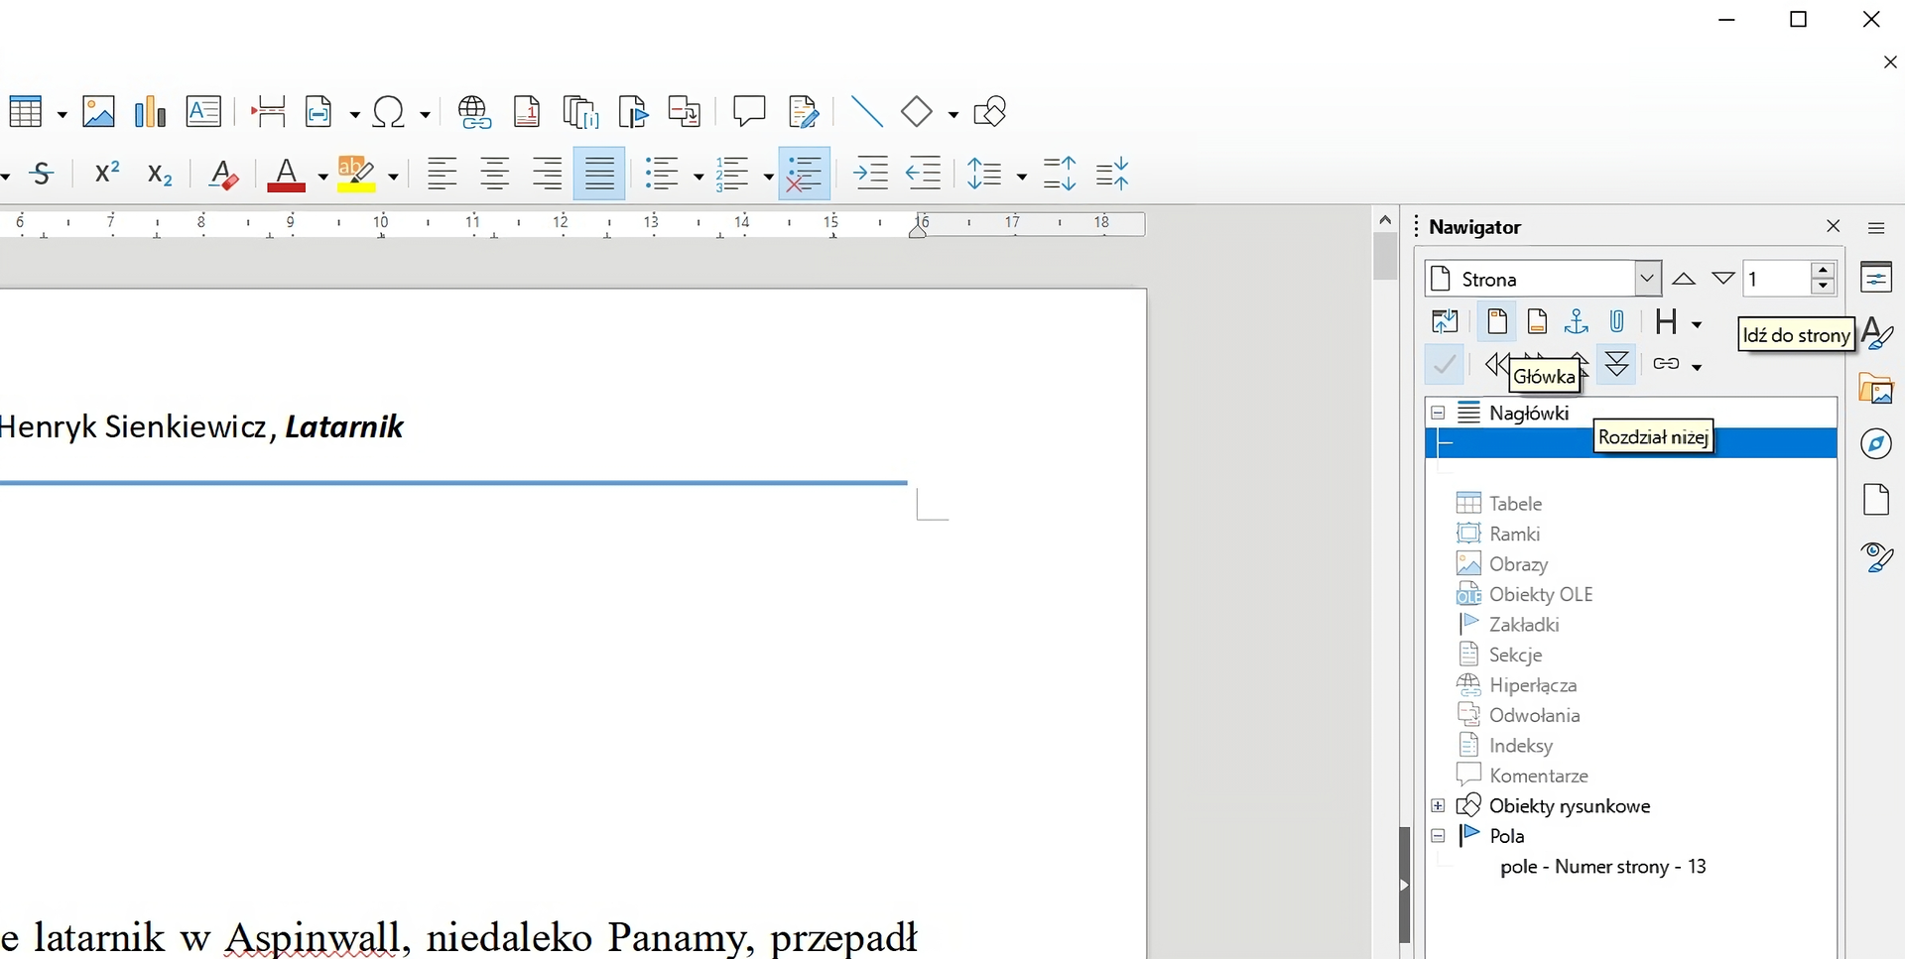Screen dimensions: 1905x959
Task: Center the text horizontally
Action: pyautogui.click(x=495, y=175)
